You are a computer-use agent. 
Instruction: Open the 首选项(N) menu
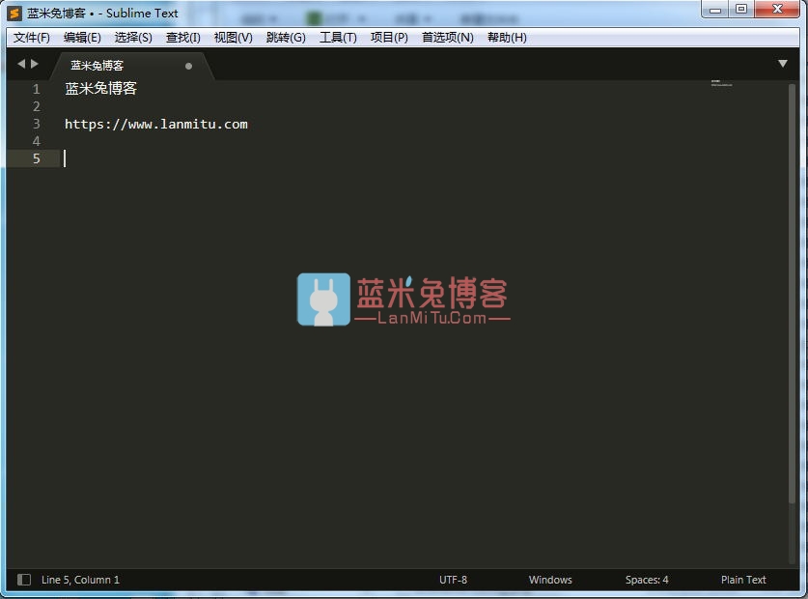447,37
